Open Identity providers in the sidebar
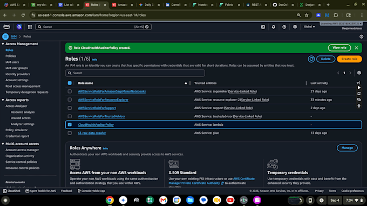The image size is (367, 206). tap(18, 74)
